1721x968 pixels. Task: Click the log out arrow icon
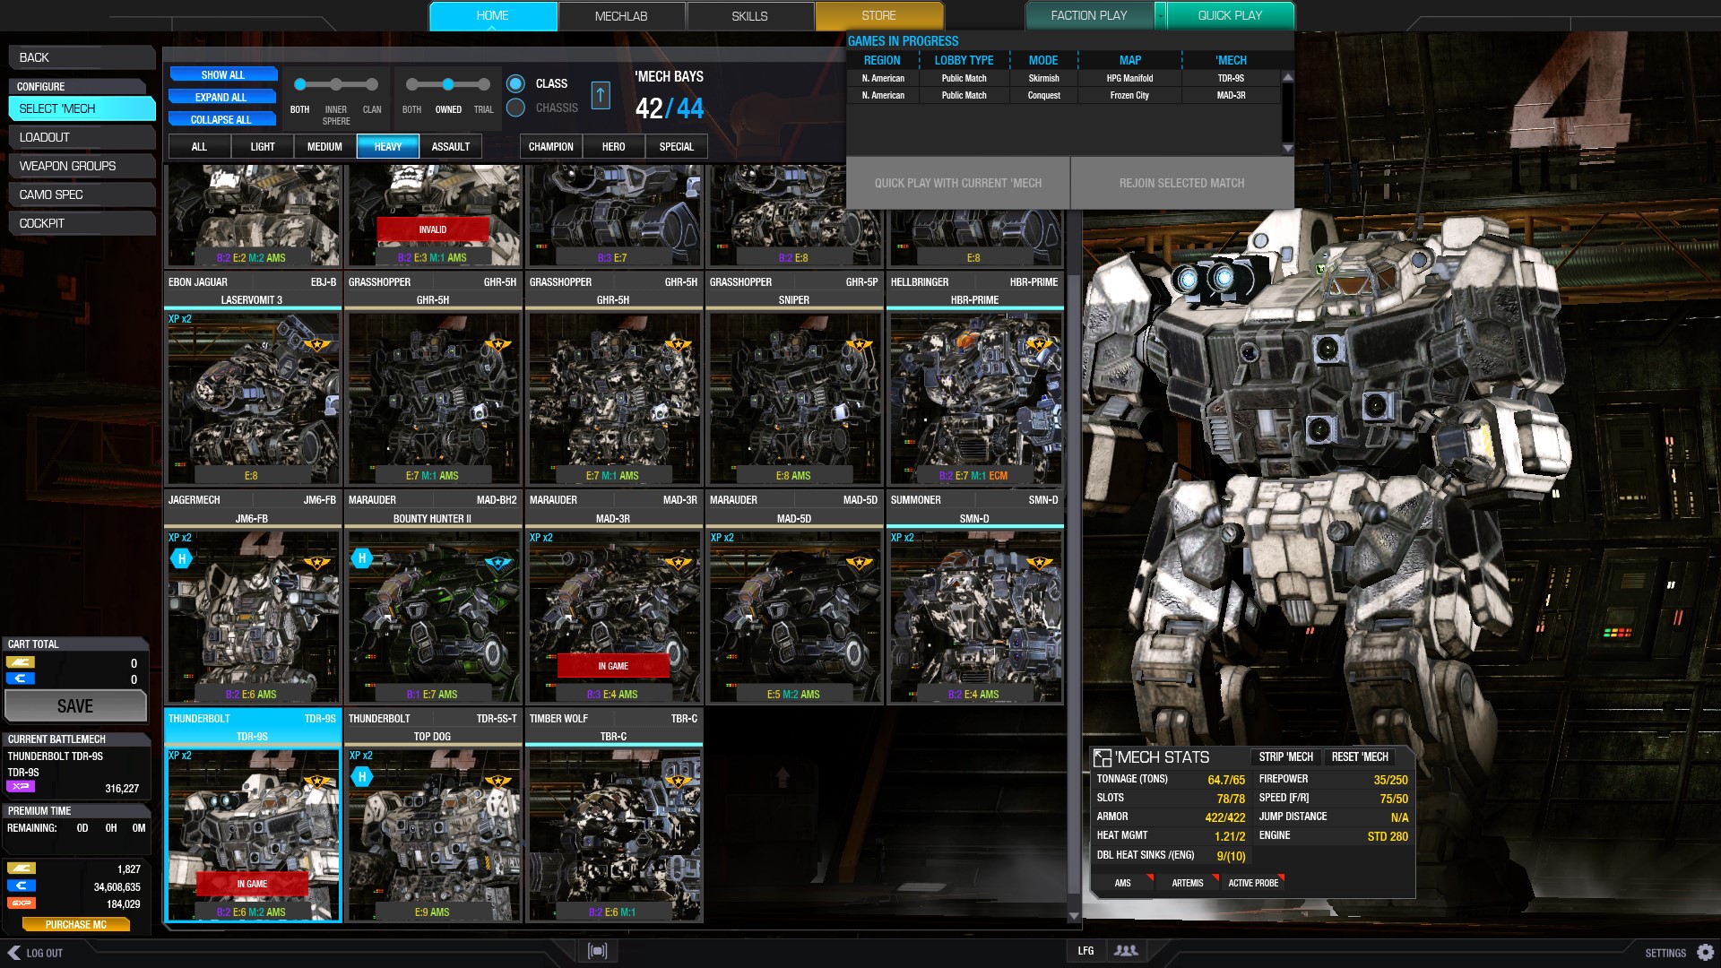[x=13, y=953]
